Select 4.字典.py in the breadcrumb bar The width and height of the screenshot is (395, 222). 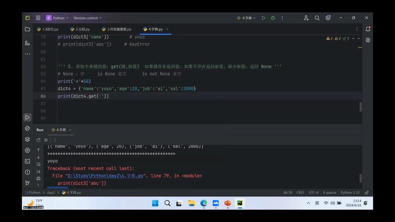click(72, 193)
